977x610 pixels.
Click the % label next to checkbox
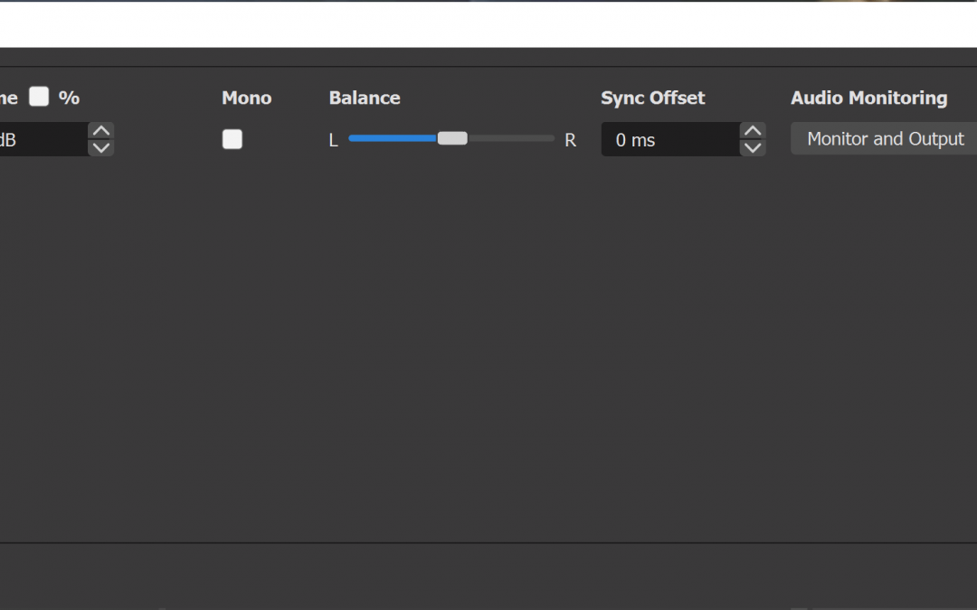point(69,98)
